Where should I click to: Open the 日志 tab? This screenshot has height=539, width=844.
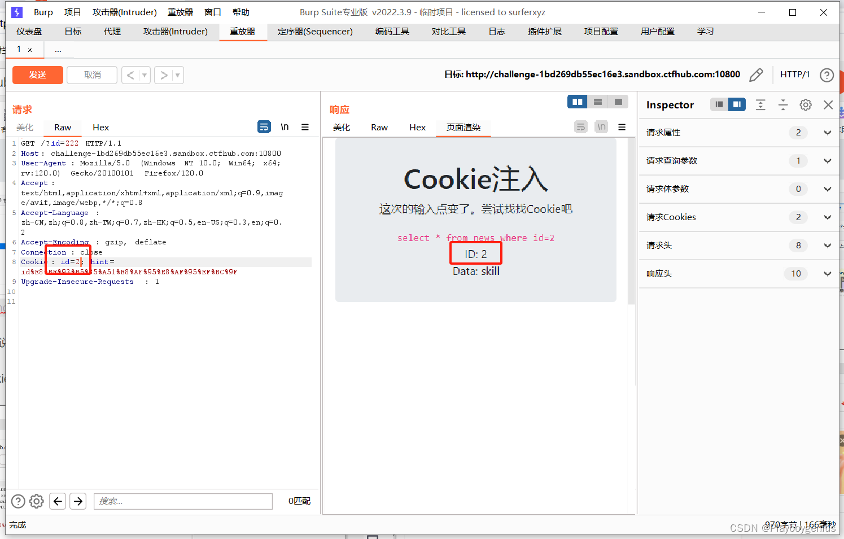tap(497, 32)
